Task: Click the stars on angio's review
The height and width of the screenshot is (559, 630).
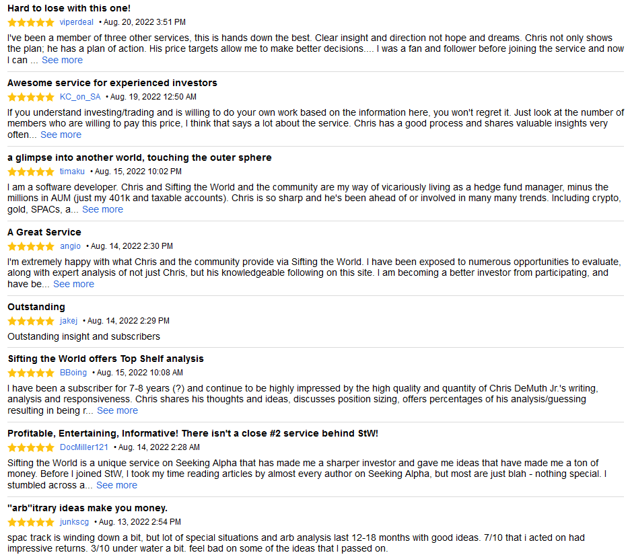Action: click(31, 246)
